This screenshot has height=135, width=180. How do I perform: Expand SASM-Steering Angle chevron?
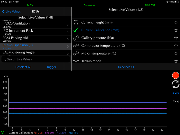[x=68, y=53]
